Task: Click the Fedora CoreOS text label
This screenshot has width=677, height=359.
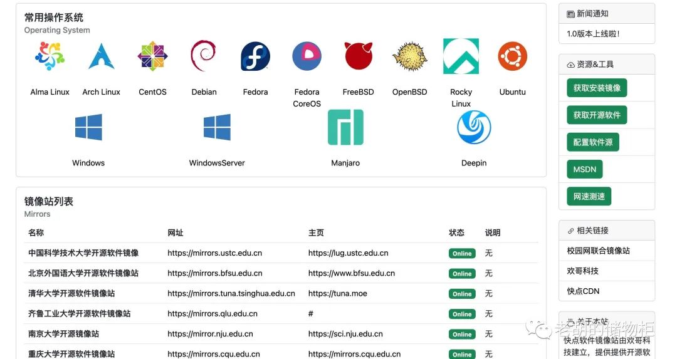Action: pos(307,98)
